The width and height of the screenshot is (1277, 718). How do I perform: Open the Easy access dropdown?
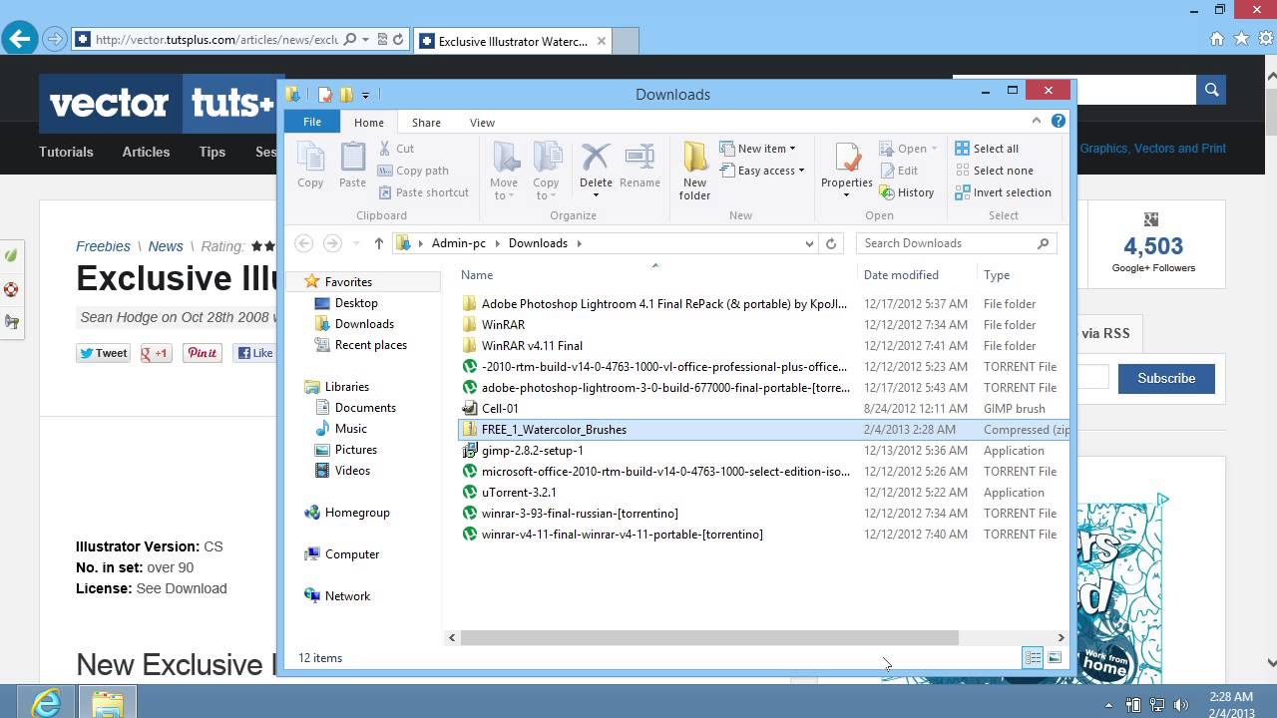point(762,171)
